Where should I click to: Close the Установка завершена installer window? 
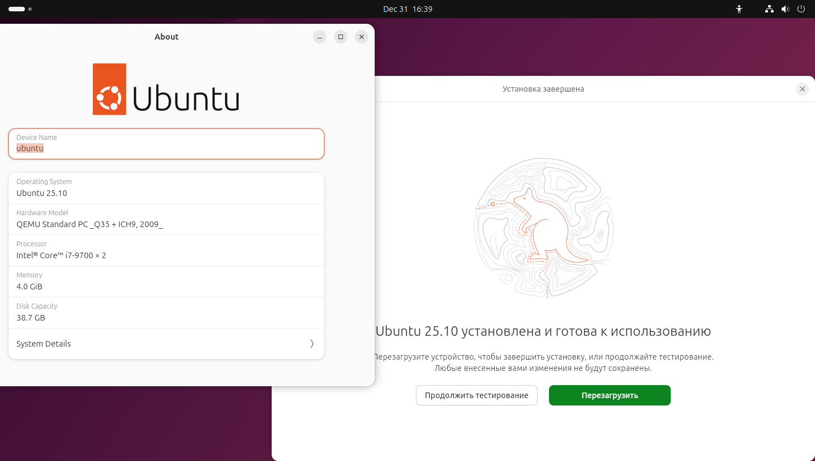[802, 89]
